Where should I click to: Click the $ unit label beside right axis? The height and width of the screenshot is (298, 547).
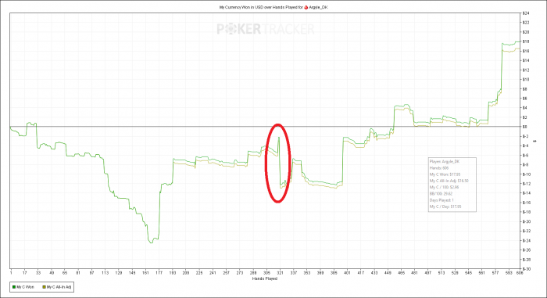tap(534, 141)
